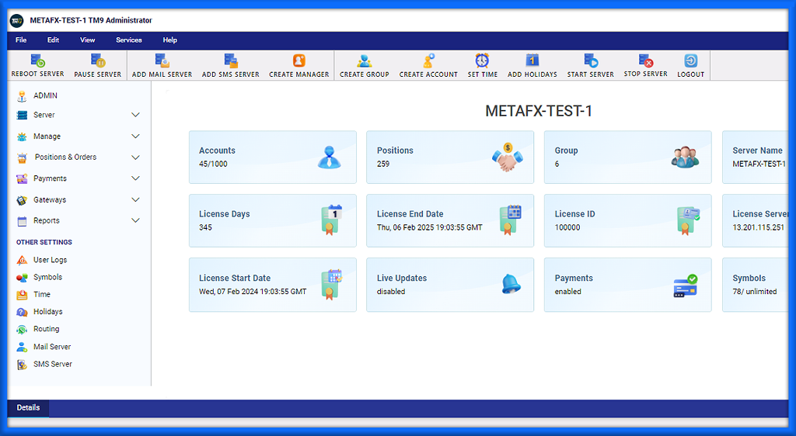Expand the Reports sidebar section

pos(135,221)
